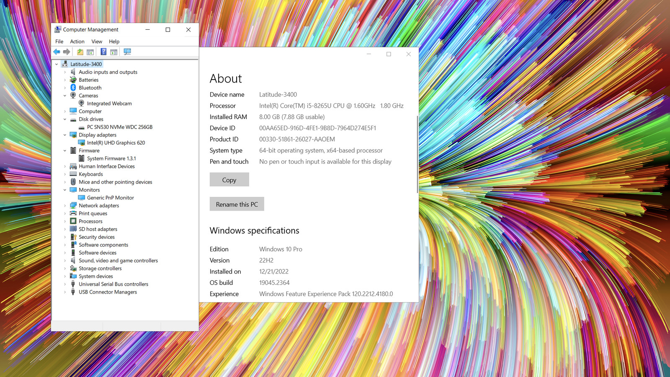Click the Rename this PC button
Image resolution: width=670 pixels, height=377 pixels.
(x=237, y=204)
